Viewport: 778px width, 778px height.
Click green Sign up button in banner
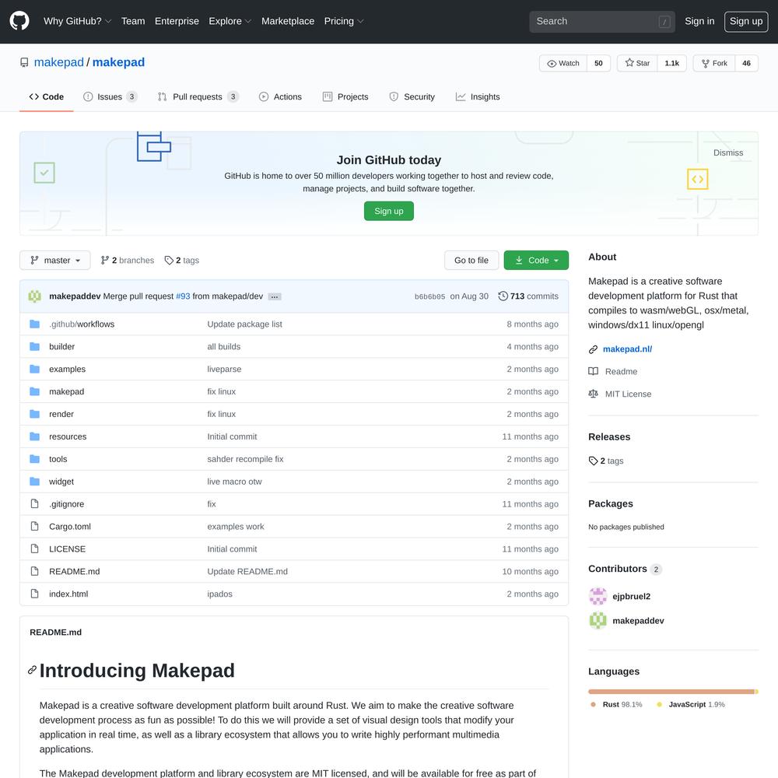coord(388,211)
